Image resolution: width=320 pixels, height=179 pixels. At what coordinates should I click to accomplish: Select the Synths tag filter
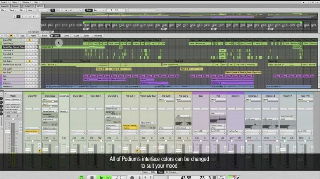point(86,36)
